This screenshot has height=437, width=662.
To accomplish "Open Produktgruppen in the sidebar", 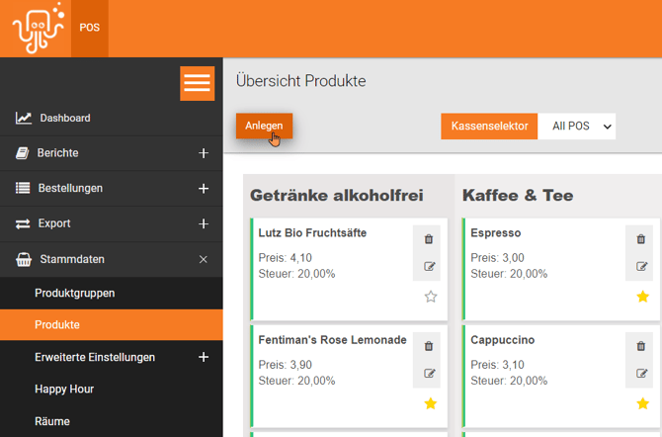I will pyautogui.click(x=75, y=294).
